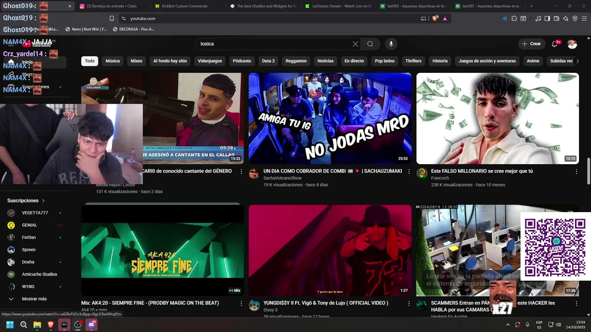Image resolution: width=591 pixels, height=332 pixels.
Task: Click the magnifier search button beside the query
Action: (370, 44)
